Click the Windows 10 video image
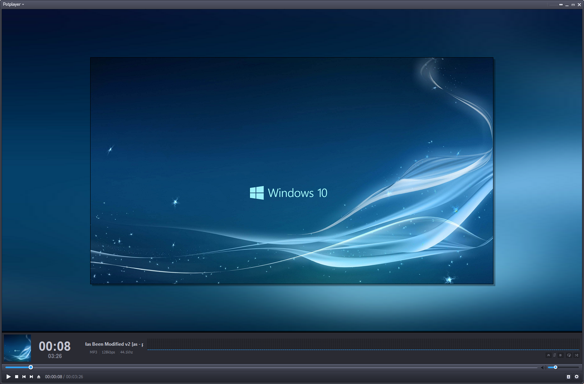 click(x=292, y=171)
